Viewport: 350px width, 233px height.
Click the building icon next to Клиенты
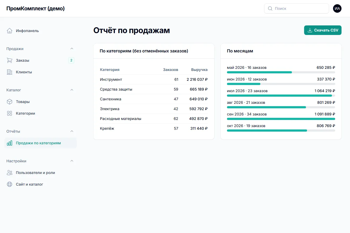10,72
